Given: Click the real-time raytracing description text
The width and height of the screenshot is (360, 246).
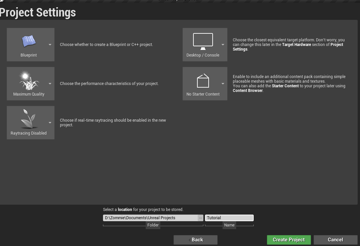Looking at the screenshot, I should point(113,122).
